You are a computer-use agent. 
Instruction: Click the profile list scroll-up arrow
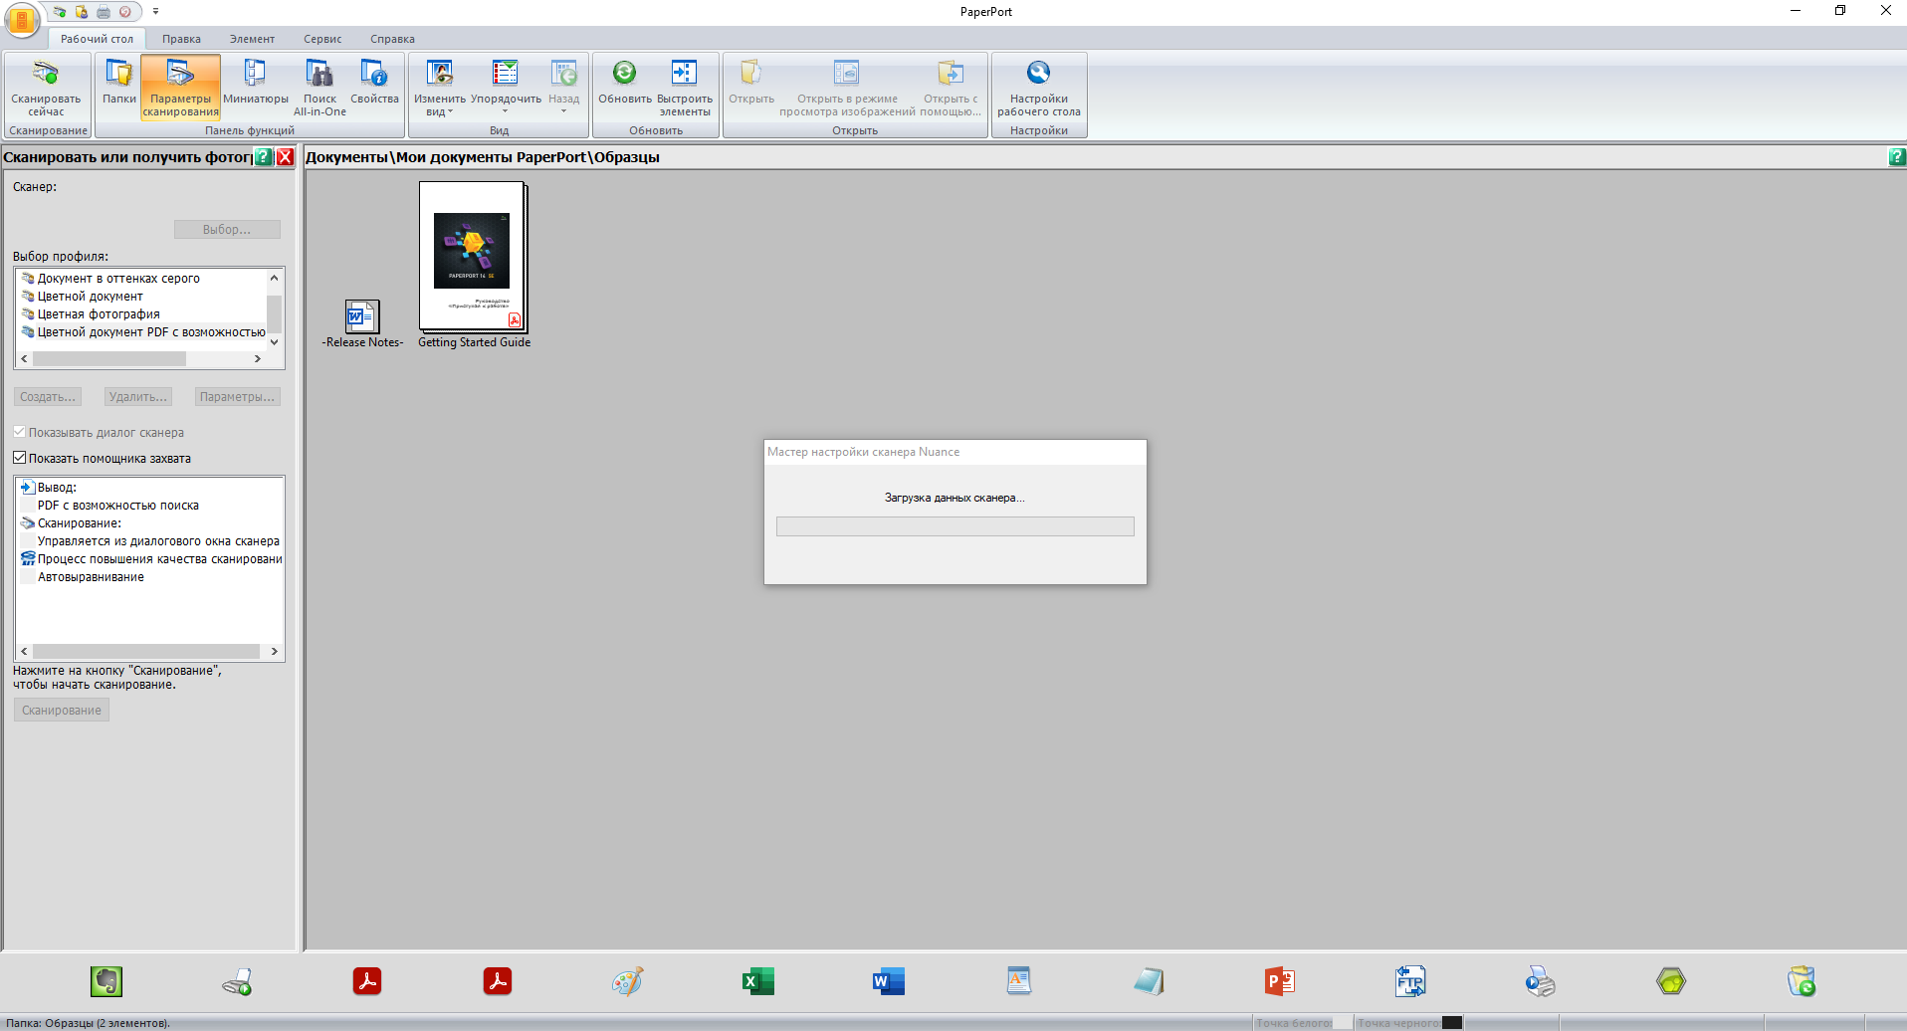pyautogui.click(x=275, y=278)
